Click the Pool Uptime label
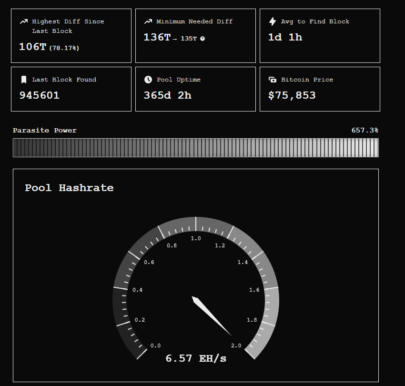 coord(179,80)
